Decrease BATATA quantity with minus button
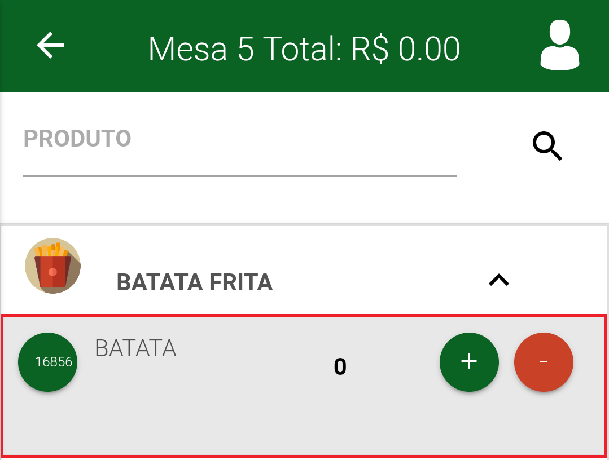Viewport: 609px width, 460px height. pyautogui.click(x=544, y=362)
